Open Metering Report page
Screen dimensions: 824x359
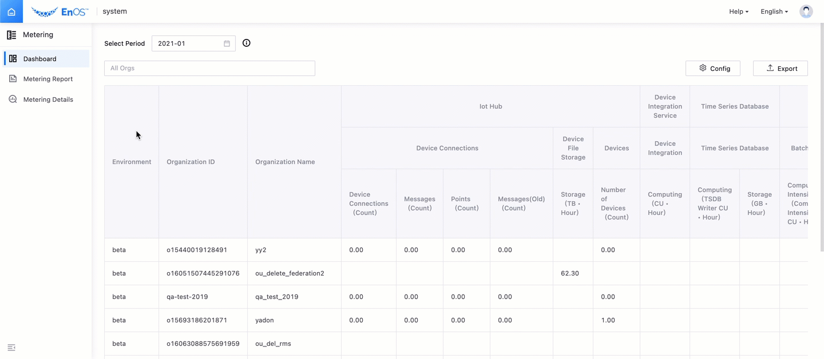[48, 79]
